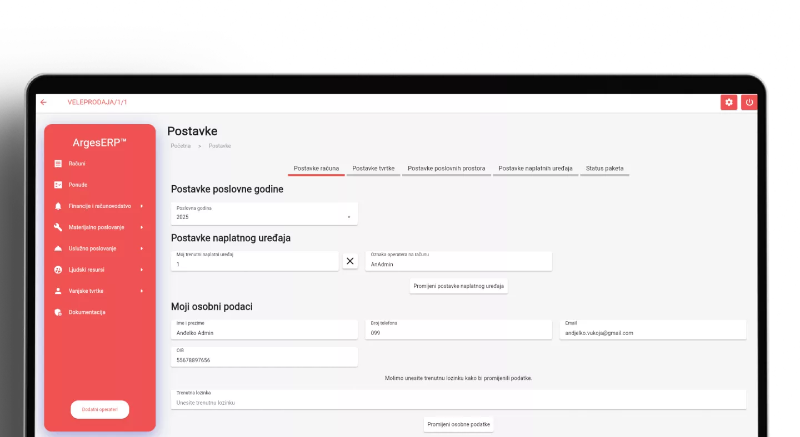Image resolution: width=800 pixels, height=437 pixels.
Task: Open settings via the gear icon
Action: tap(729, 102)
